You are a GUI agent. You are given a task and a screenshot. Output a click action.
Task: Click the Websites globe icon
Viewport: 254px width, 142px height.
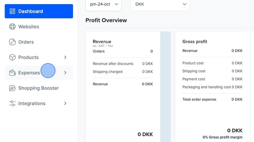(x=12, y=27)
